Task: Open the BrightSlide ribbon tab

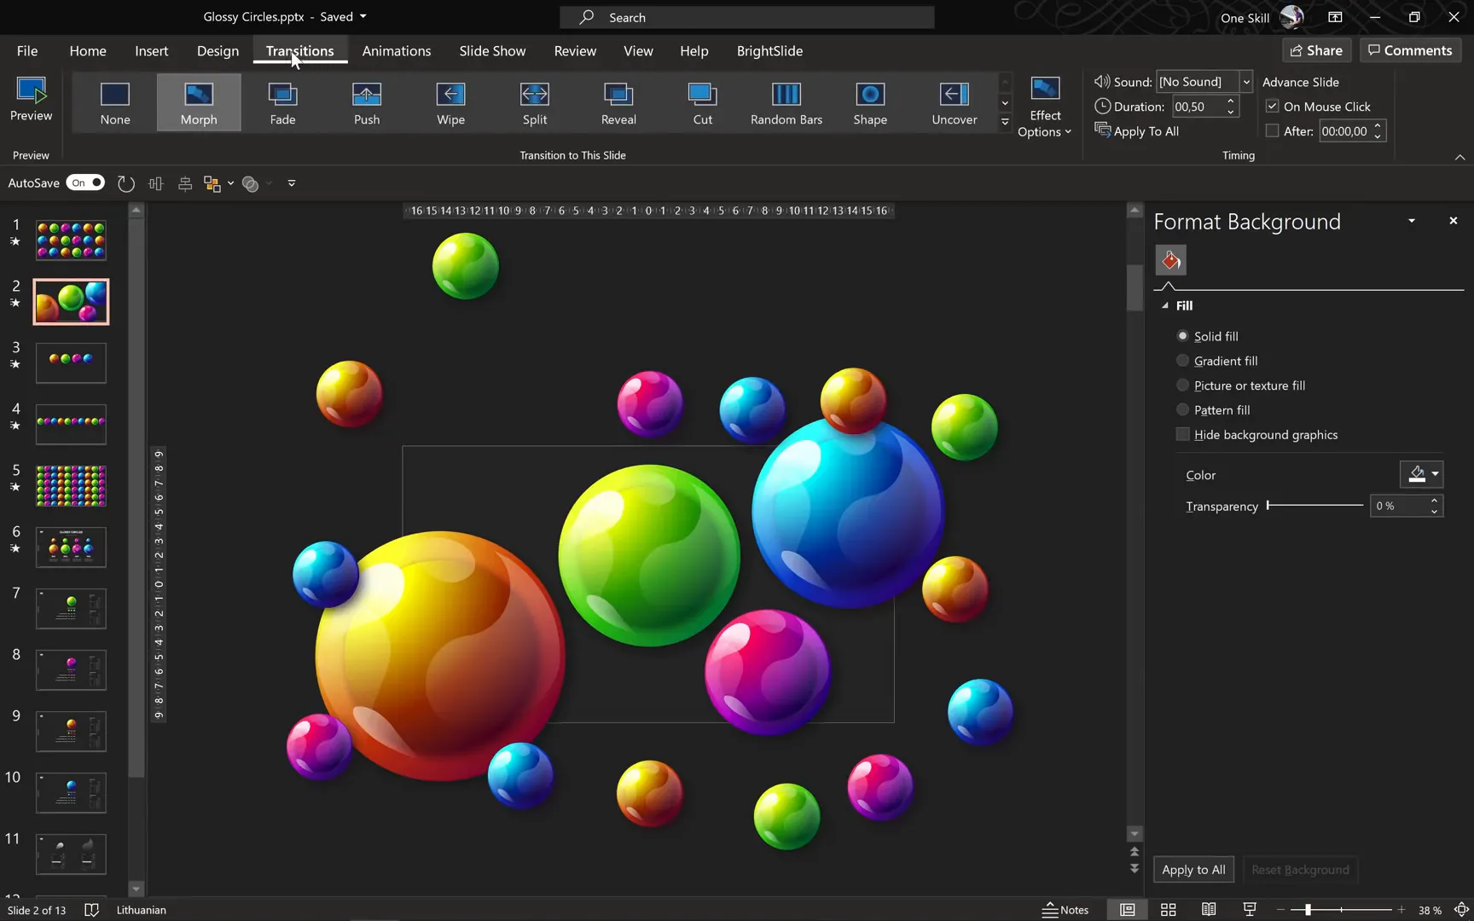Action: coord(769,50)
